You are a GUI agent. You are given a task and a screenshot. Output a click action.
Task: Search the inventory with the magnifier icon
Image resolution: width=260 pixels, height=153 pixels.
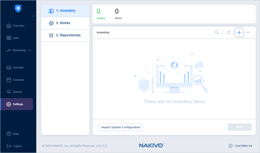pos(216,32)
